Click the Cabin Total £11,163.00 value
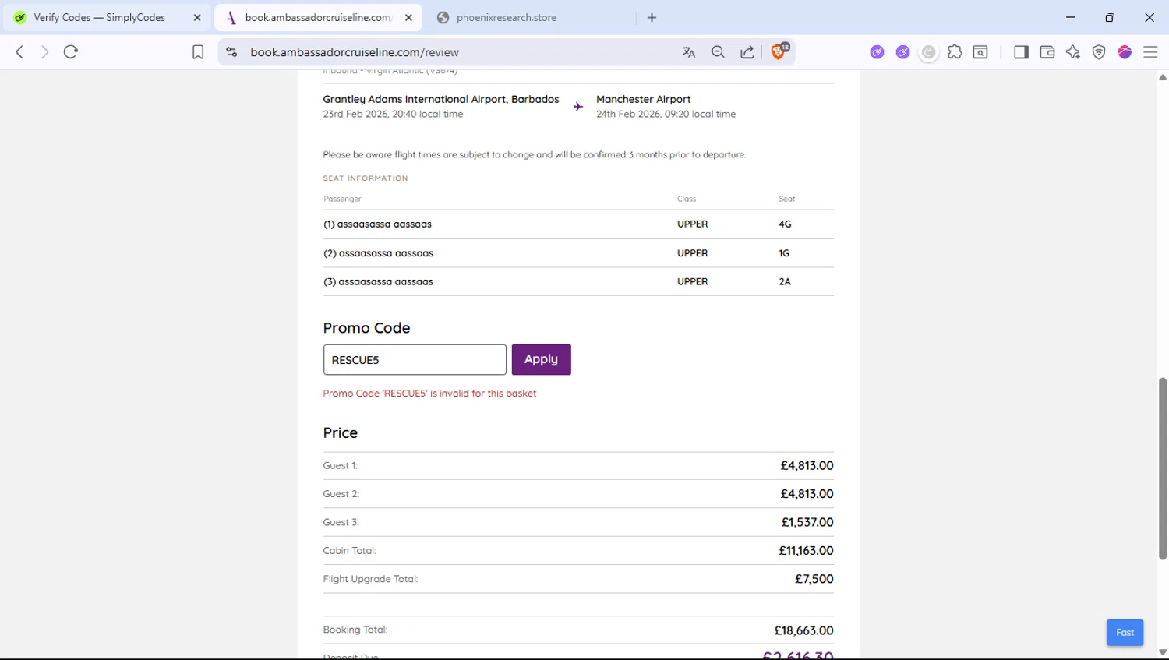Screen dimensions: 1169x660 (x=806, y=551)
